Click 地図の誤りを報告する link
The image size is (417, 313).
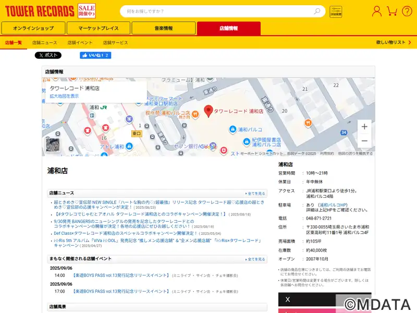coord(355,153)
